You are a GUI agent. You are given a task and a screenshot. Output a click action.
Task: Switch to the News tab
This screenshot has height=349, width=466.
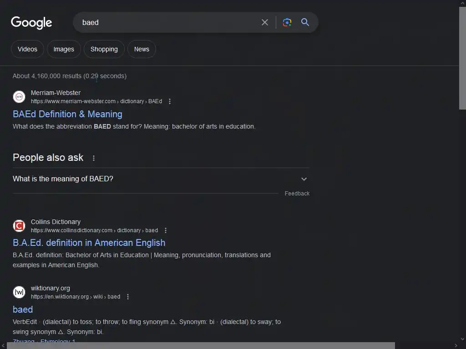tap(142, 49)
